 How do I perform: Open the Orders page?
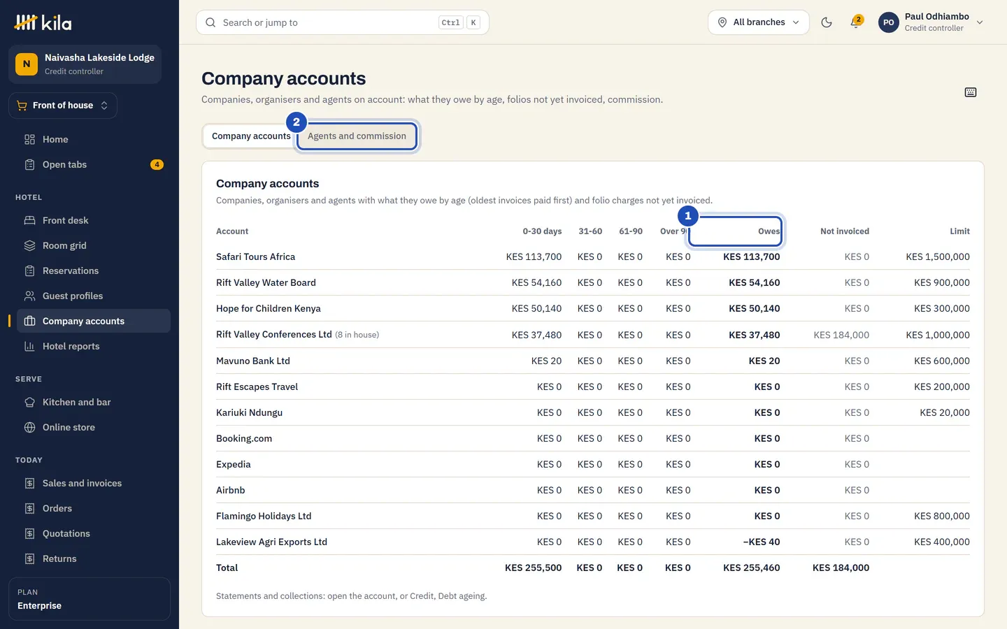point(94,508)
